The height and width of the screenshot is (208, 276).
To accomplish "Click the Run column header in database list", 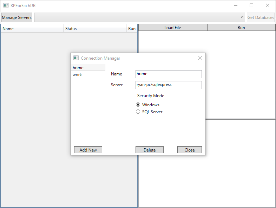I will click(x=132, y=29).
